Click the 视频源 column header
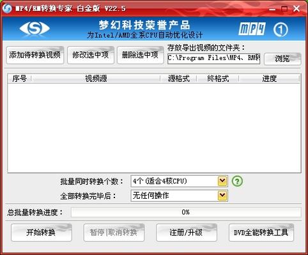The height and width of the screenshot is (255, 308). coord(96,79)
